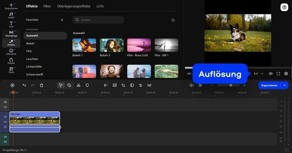The height and width of the screenshot is (153, 292).
Task: Open the Elemente panel in sidebar
Action: 11,52
